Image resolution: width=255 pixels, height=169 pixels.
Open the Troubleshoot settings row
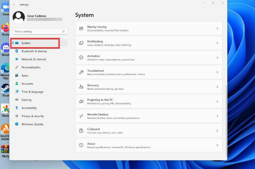[149, 72]
